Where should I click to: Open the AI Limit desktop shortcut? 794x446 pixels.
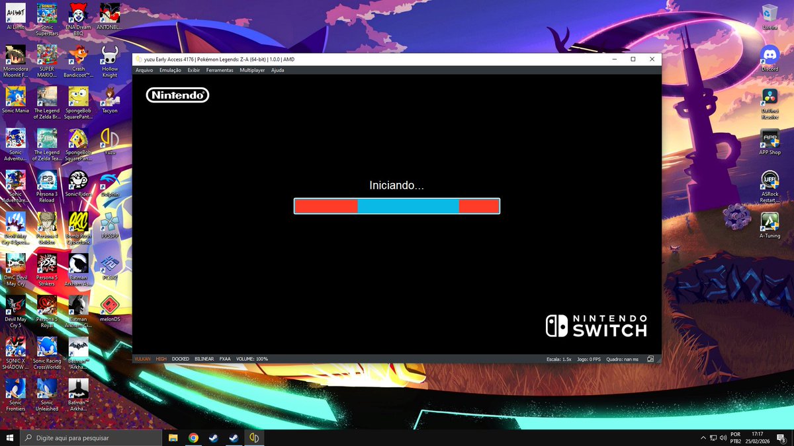point(15,17)
